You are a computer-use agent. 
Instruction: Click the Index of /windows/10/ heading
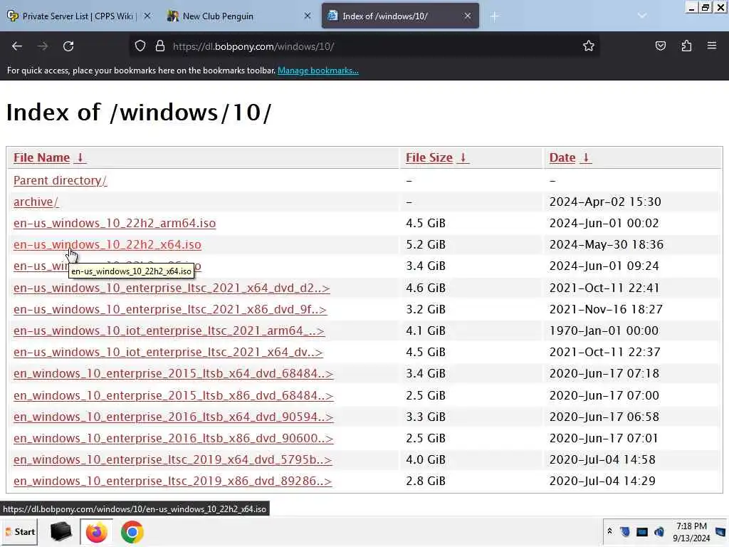coord(139,113)
